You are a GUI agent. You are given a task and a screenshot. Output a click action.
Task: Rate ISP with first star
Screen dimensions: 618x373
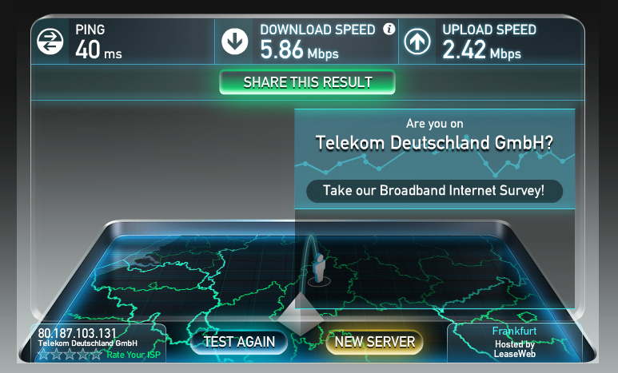(43, 354)
